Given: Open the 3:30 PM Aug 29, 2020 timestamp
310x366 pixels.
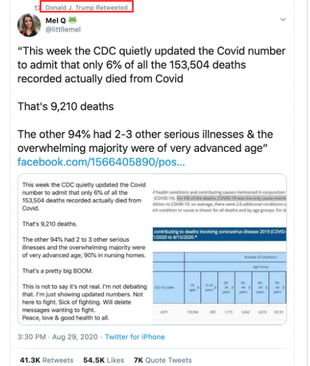Looking at the screenshot, I should [58, 337].
